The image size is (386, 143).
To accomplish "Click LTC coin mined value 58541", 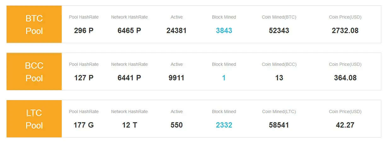I will 279,125.
